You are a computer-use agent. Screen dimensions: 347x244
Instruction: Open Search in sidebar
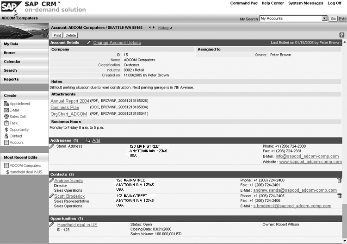tap(25, 70)
